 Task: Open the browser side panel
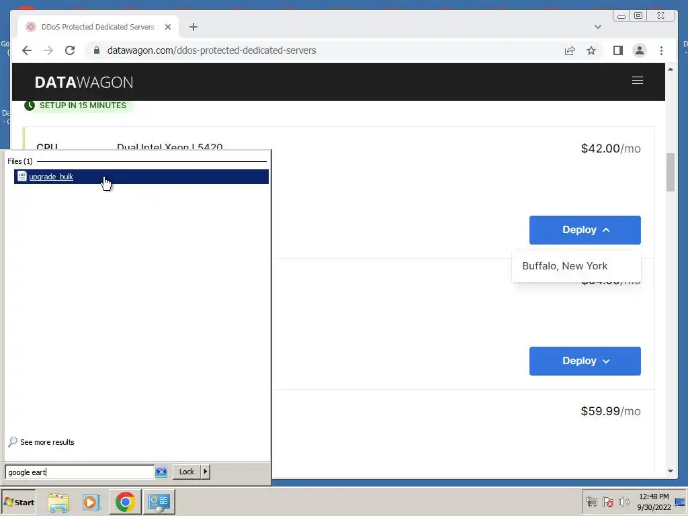[x=618, y=50]
